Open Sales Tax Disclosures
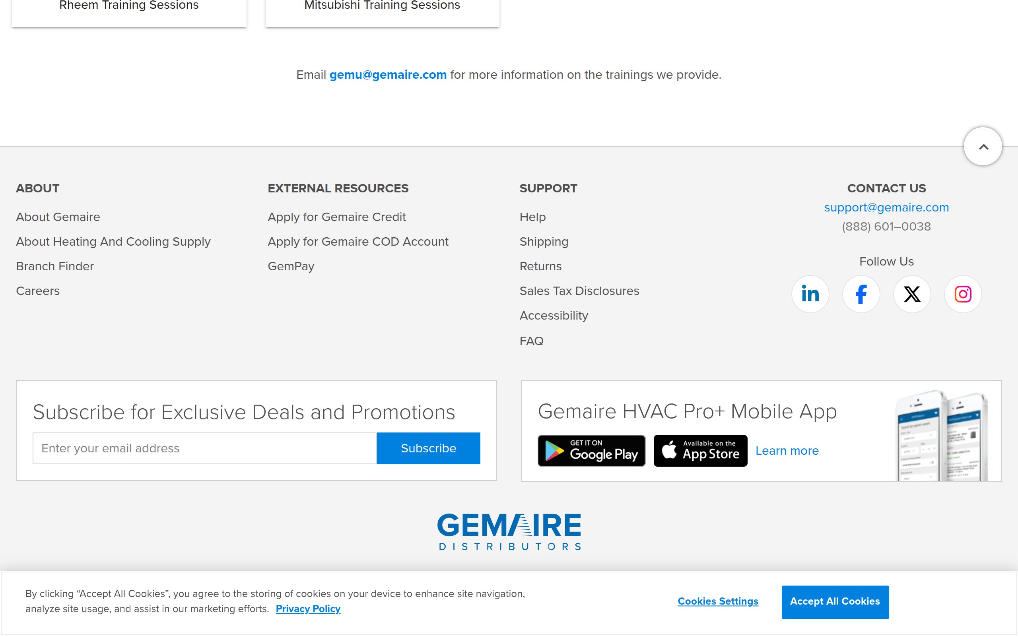 pos(579,291)
